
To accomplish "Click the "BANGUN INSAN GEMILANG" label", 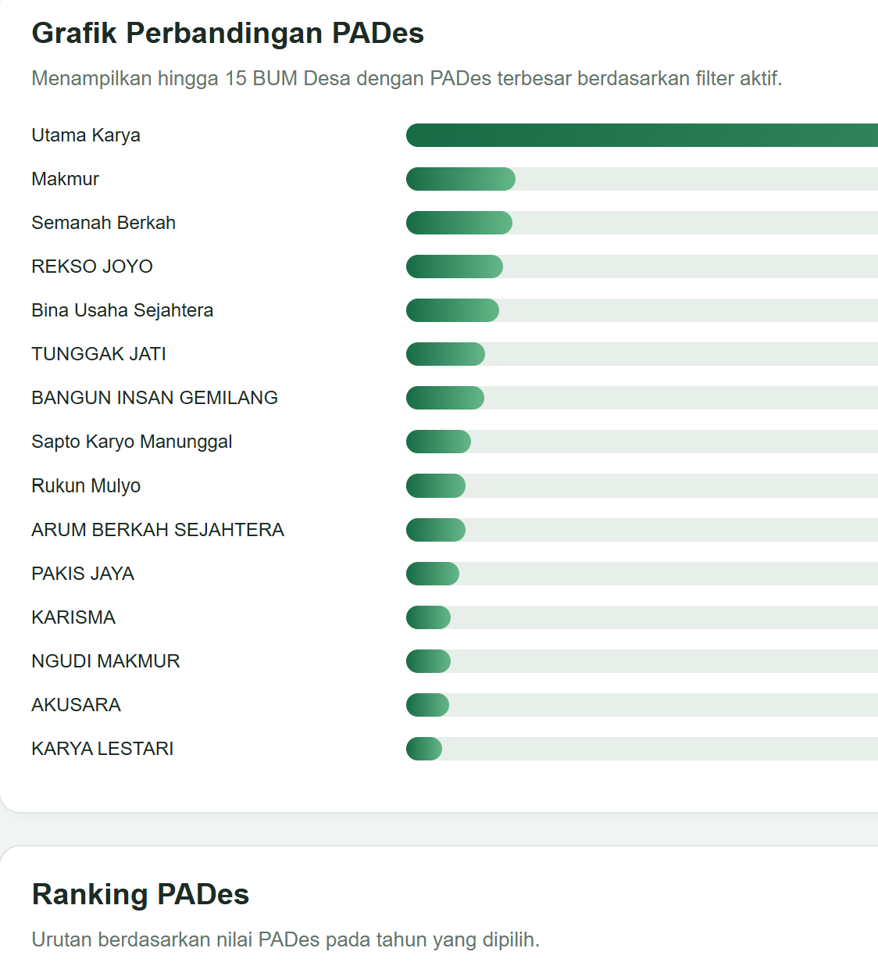I will [155, 398].
